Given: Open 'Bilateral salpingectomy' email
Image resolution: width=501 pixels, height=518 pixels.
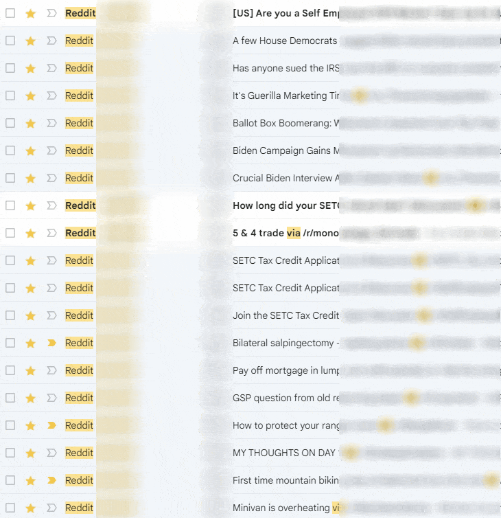Looking at the screenshot, I should pos(286,343).
